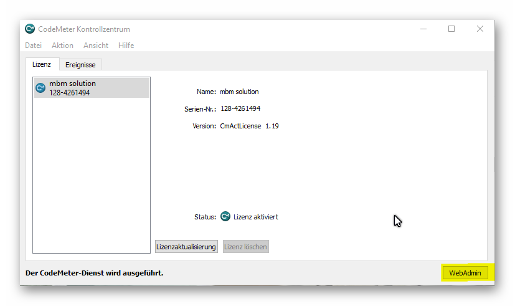Image resolution: width=515 pixels, height=306 pixels.
Task: Click the CmActLicense 1.19 version text
Action: coord(249,126)
